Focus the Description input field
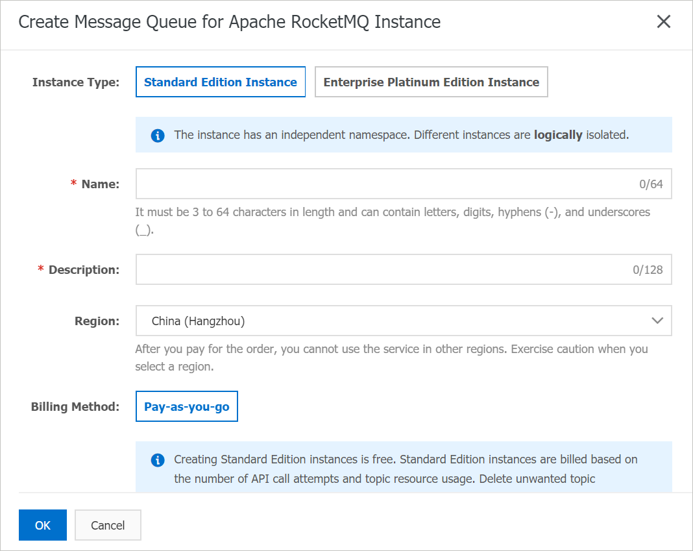Image resolution: width=693 pixels, height=551 pixels. (404, 269)
